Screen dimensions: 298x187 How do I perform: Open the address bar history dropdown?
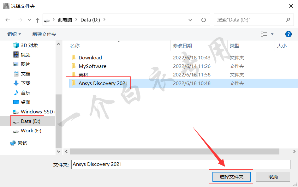[190, 20]
